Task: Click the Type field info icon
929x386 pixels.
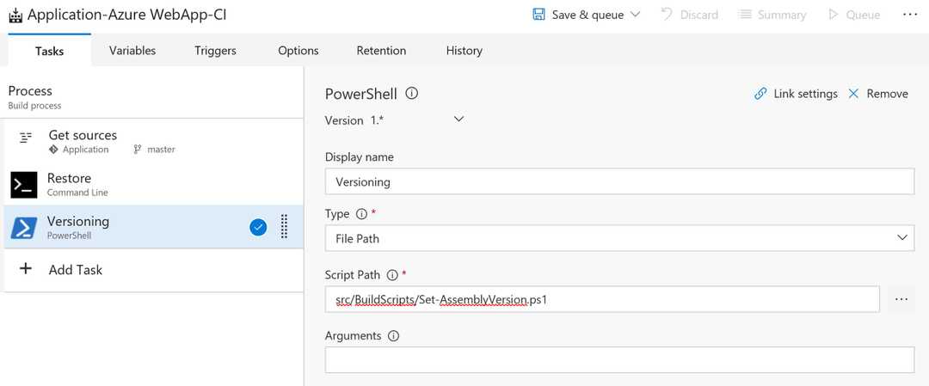Action: coord(361,213)
